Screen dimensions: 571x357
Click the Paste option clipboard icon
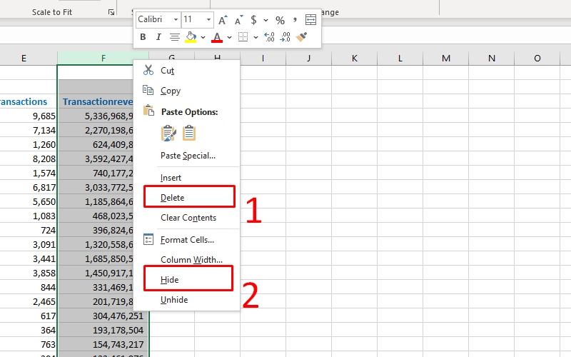pos(189,133)
